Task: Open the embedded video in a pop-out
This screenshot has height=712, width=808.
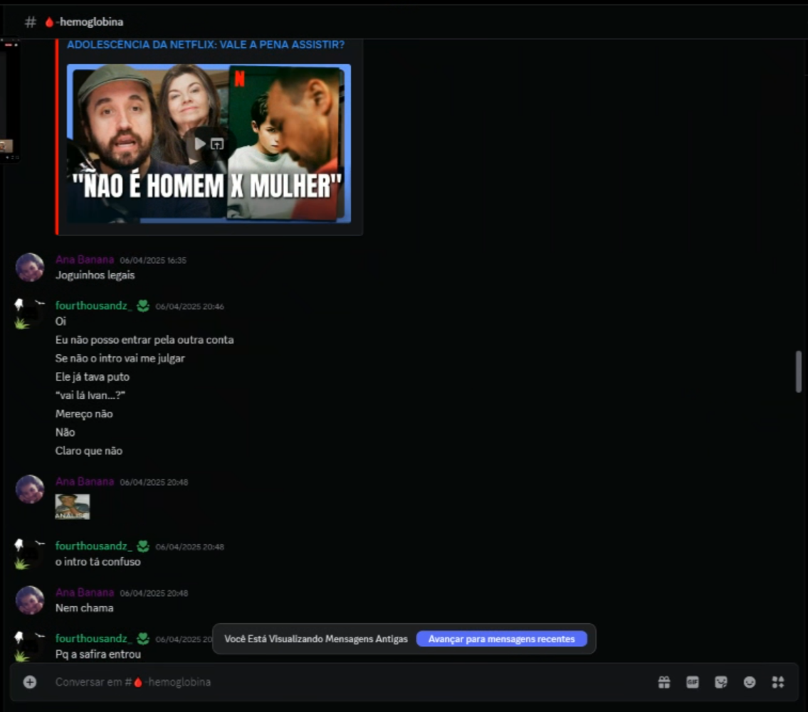Action: coord(217,144)
